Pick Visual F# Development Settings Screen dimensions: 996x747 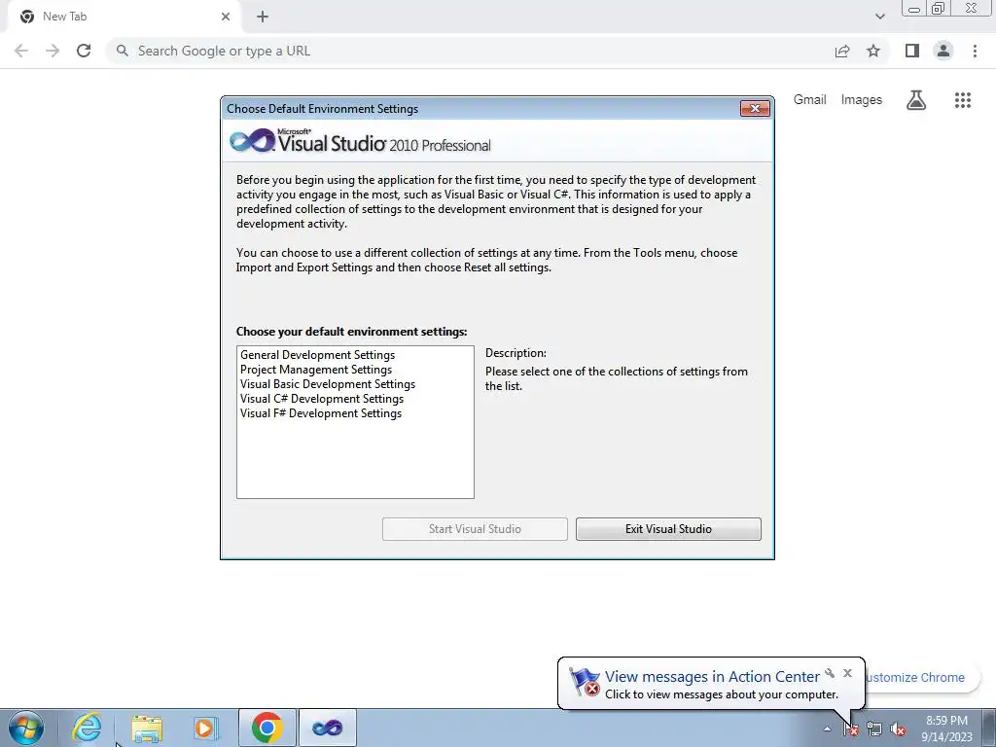(321, 413)
